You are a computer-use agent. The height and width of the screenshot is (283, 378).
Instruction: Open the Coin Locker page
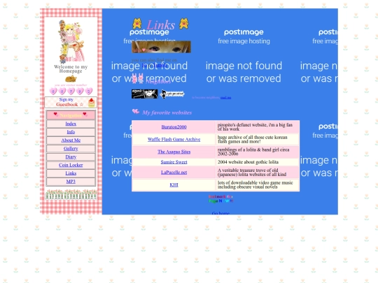71,165
